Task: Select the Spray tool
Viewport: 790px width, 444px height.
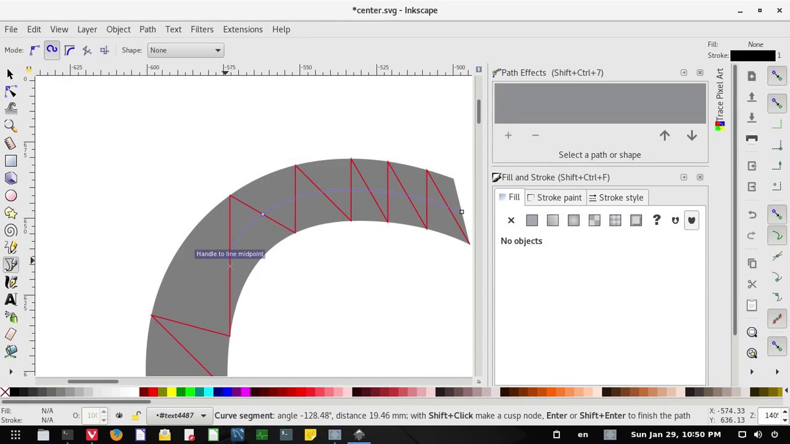Action: point(10,317)
